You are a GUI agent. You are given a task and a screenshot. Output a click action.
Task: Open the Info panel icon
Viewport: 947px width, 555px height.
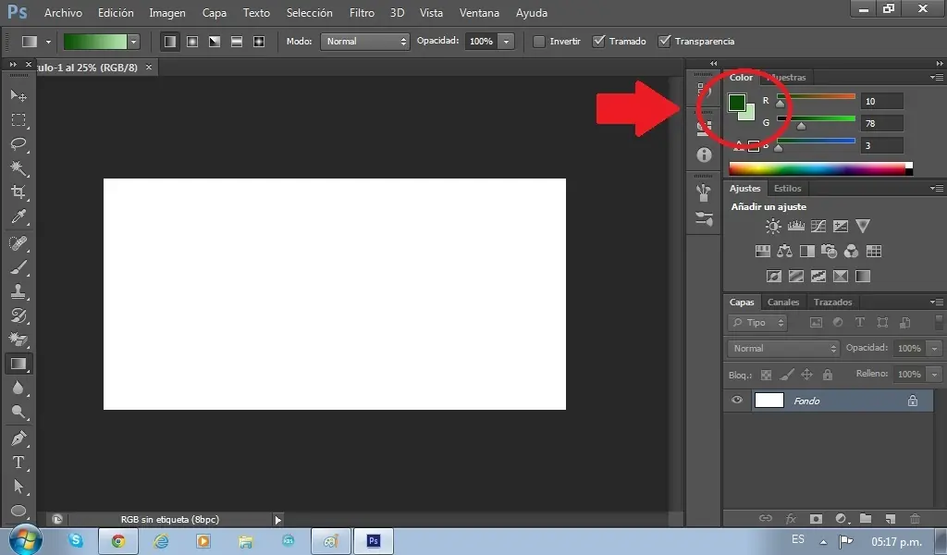pyautogui.click(x=704, y=155)
